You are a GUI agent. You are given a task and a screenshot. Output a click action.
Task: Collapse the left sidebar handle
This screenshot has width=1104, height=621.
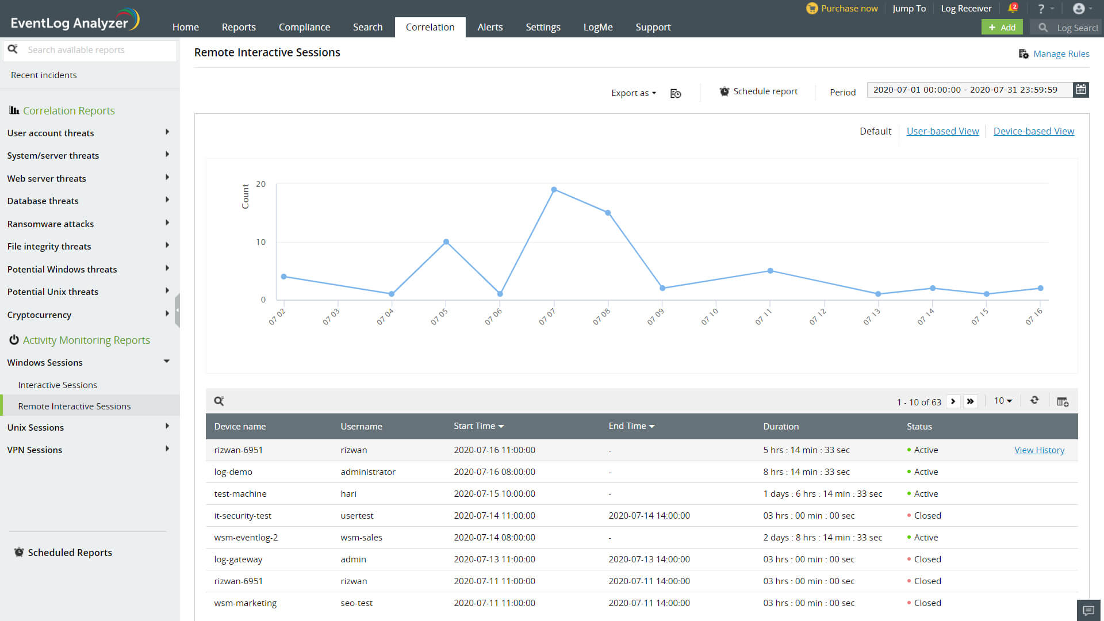(x=178, y=310)
